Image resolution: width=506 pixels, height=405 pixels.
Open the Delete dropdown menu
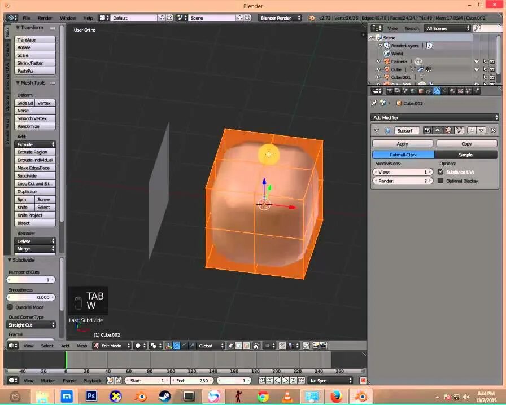[x=35, y=241]
